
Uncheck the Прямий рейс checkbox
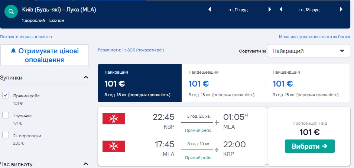tap(6, 95)
